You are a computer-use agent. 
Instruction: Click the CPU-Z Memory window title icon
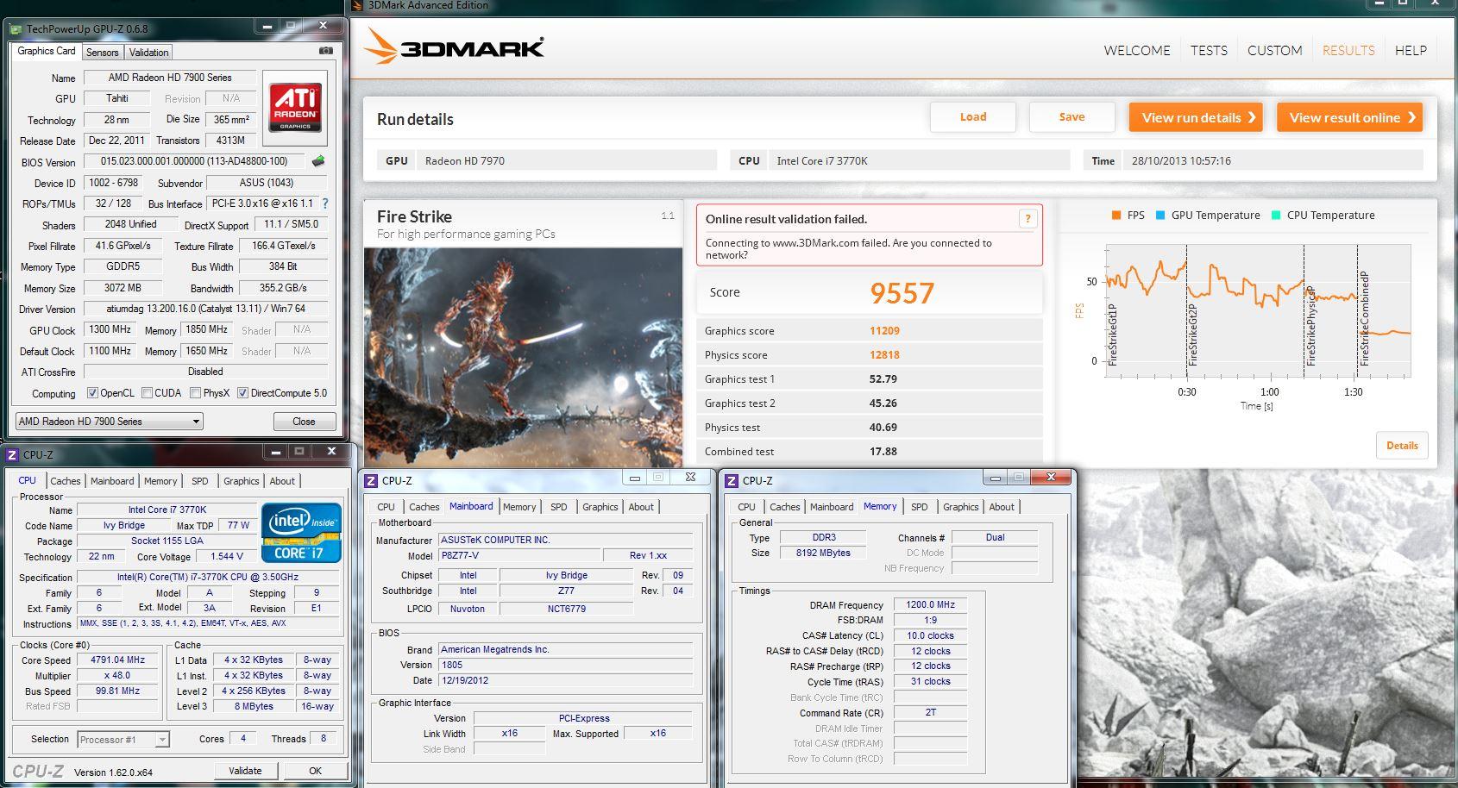point(732,481)
